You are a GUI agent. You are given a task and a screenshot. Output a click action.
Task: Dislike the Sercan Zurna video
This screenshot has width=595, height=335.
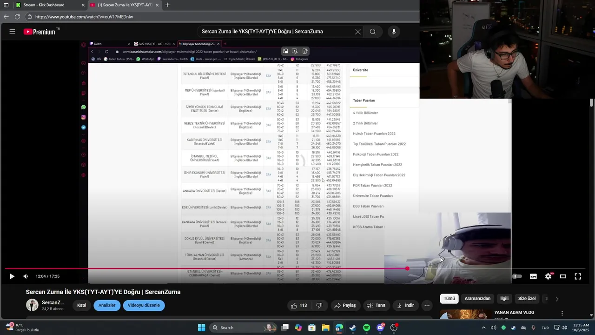click(319, 305)
